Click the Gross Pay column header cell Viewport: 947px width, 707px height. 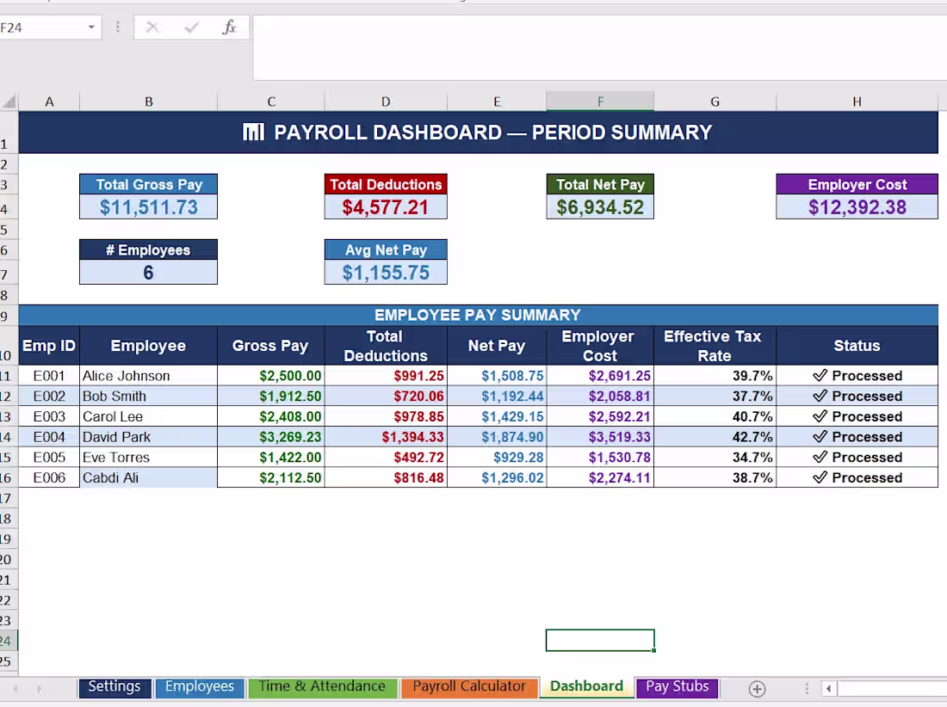click(x=271, y=346)
